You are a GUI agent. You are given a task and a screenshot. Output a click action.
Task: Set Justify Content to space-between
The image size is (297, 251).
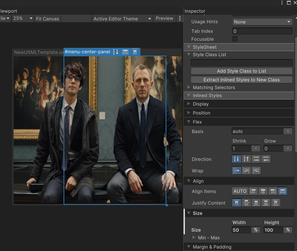[266, 203]
